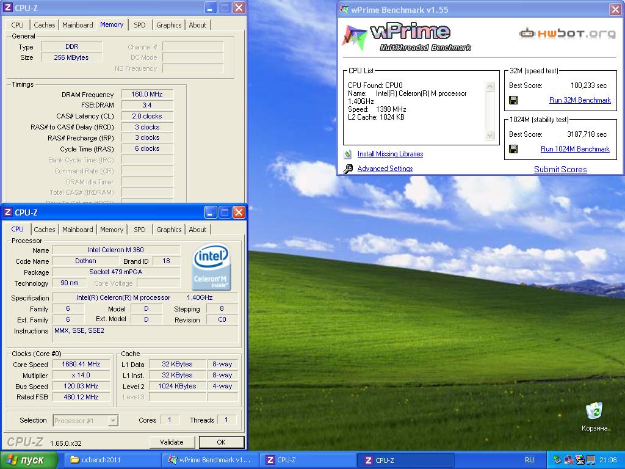Click the RU language indicator
The image size is (625, 469).
pyautogui.click(x=529, y=460)
